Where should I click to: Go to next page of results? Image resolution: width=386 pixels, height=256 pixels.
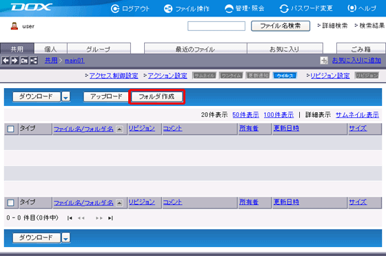(x=99, y=218)
